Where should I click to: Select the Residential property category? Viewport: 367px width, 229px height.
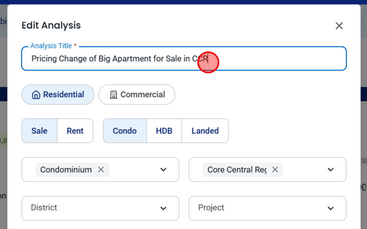click(x=58, y=95)
